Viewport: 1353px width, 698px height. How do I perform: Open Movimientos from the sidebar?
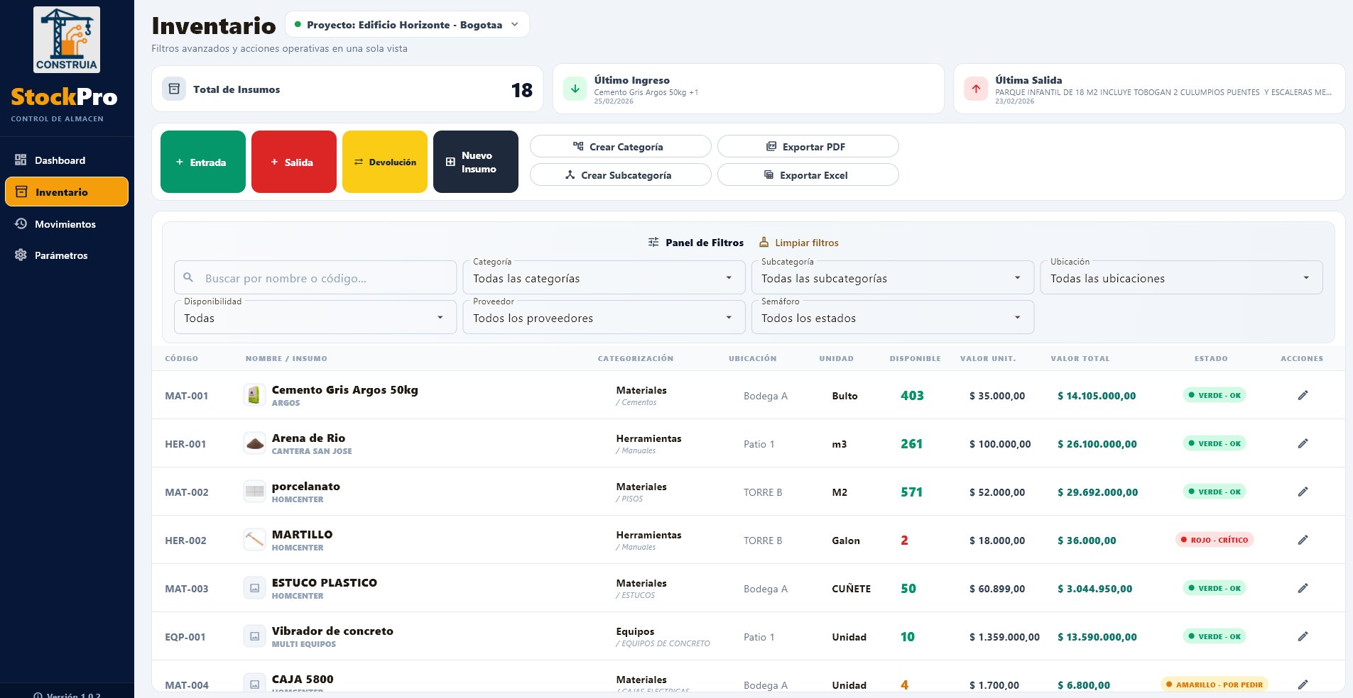(66, 224)
